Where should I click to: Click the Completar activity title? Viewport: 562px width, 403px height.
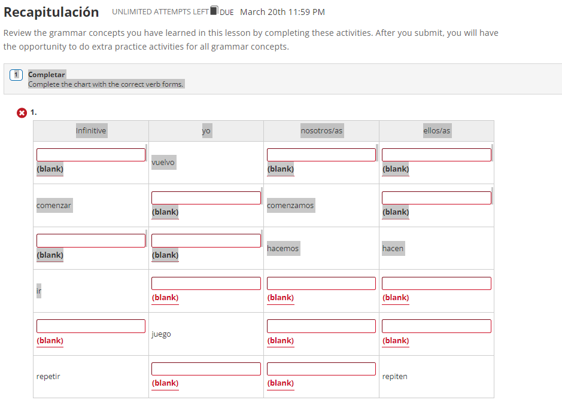pyautogui.click(x=47, y=75)
